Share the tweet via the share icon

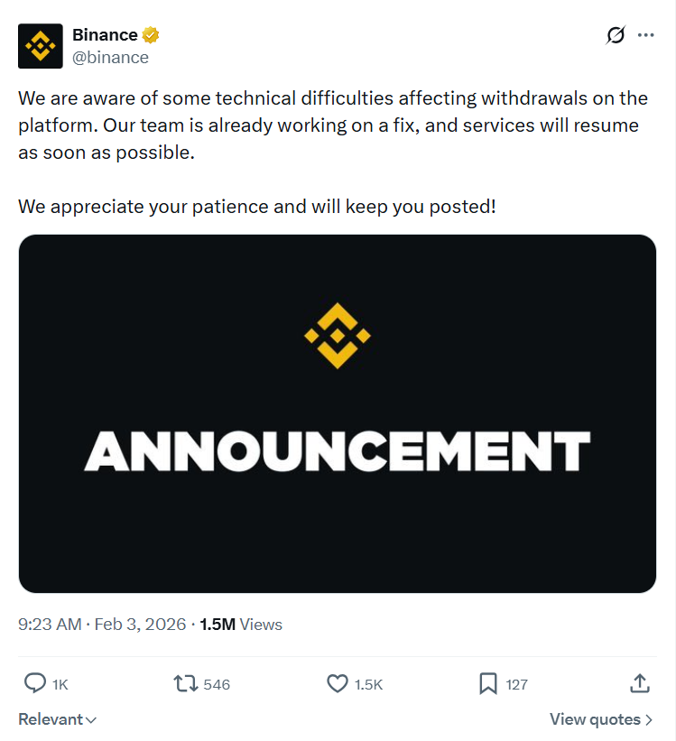click(x=640, y=684)
